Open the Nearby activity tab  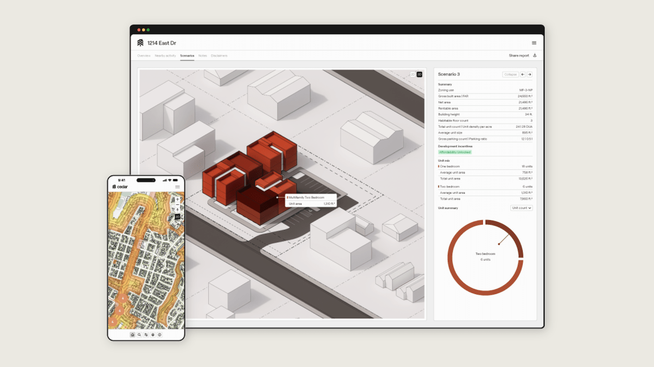click(165, 56)
